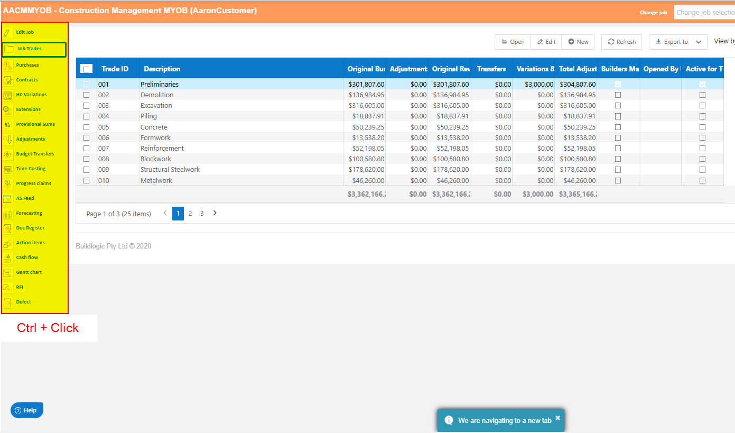This screenshot has width=735, height=433.
Task: Open the Help button
Action: coord(27,410)
